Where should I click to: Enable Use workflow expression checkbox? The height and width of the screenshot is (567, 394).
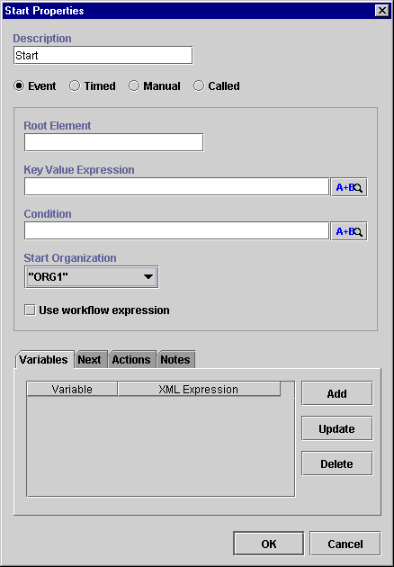[x=30, y=310]
